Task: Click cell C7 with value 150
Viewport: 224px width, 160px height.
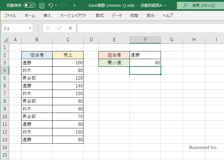Action: pyautogui.click(x=68, y=94)
